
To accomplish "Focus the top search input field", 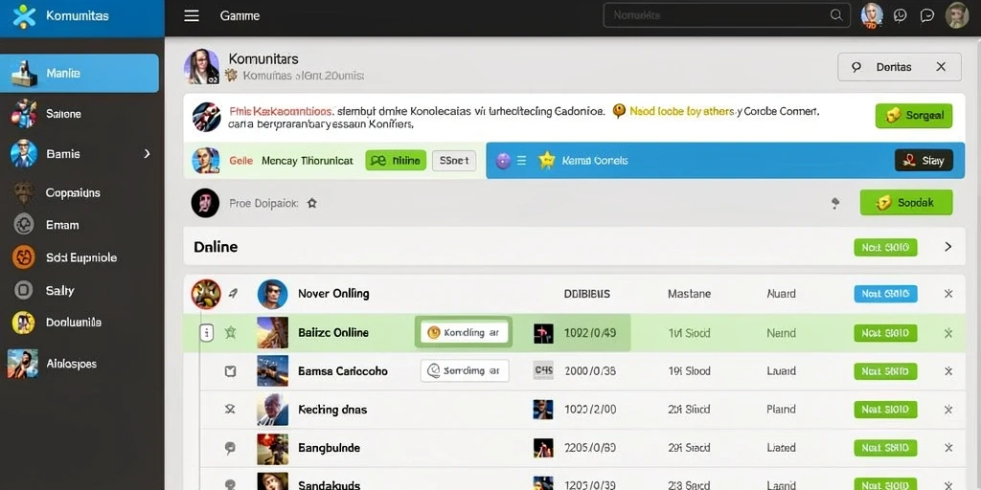I will [726, 15].
